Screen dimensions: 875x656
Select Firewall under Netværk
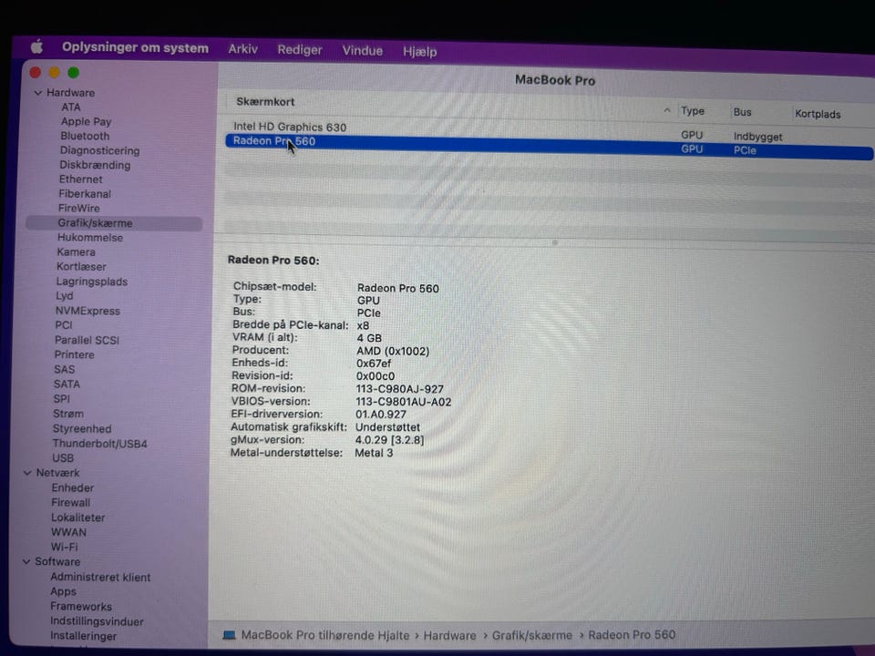tap(70, 503)
